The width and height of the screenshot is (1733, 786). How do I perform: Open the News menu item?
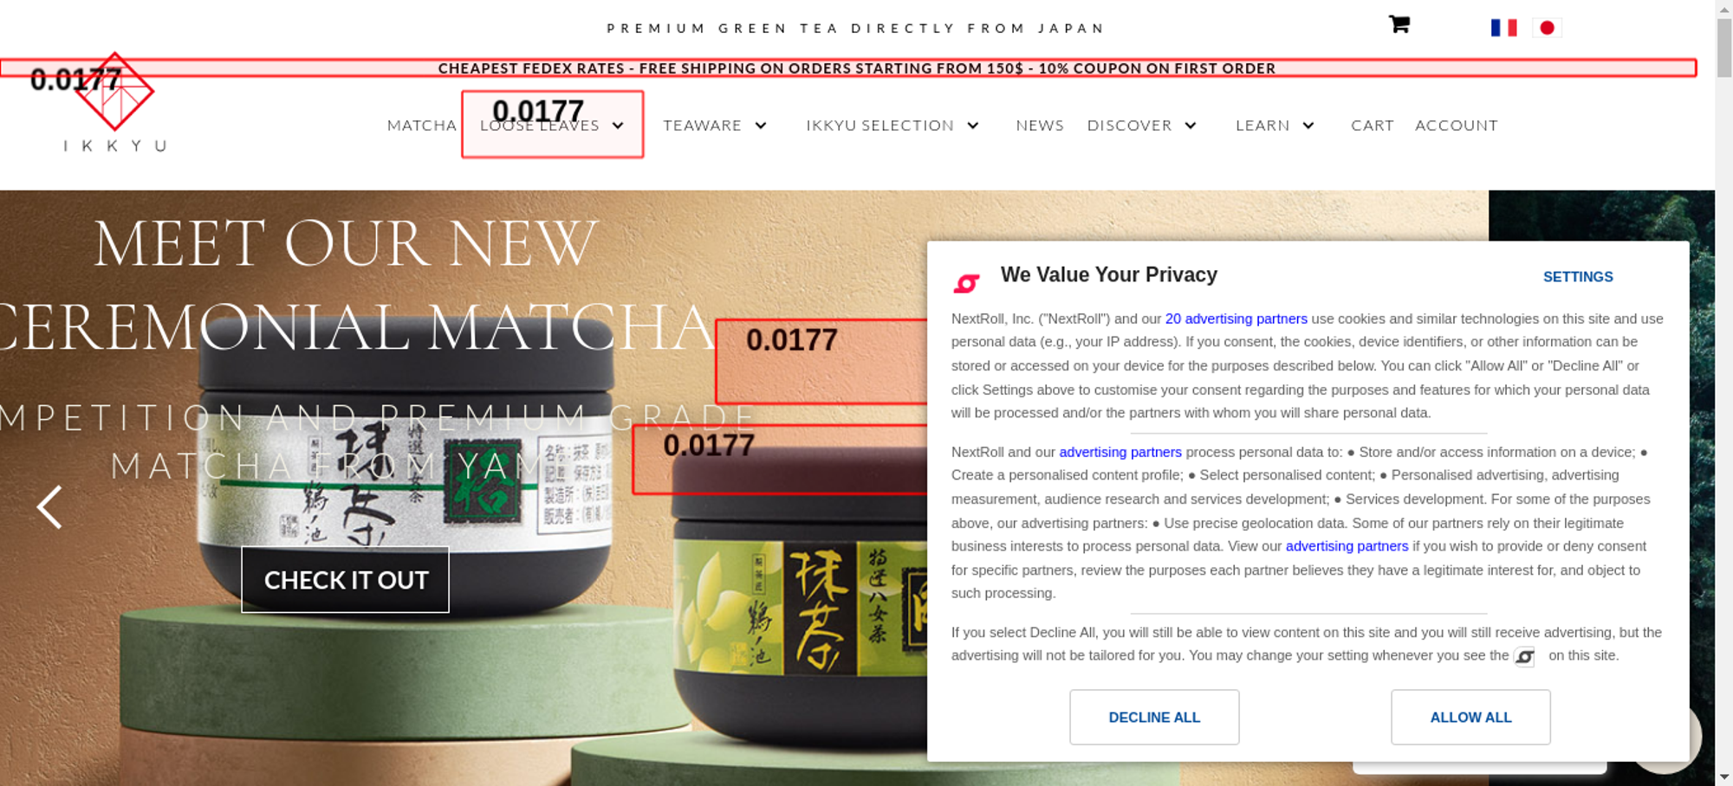coord(1040,126)
